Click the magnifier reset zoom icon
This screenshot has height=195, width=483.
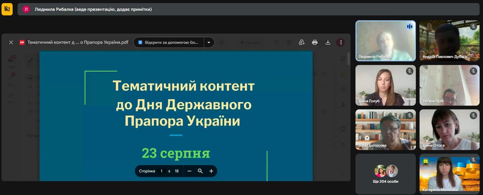(x=200, y=171)
